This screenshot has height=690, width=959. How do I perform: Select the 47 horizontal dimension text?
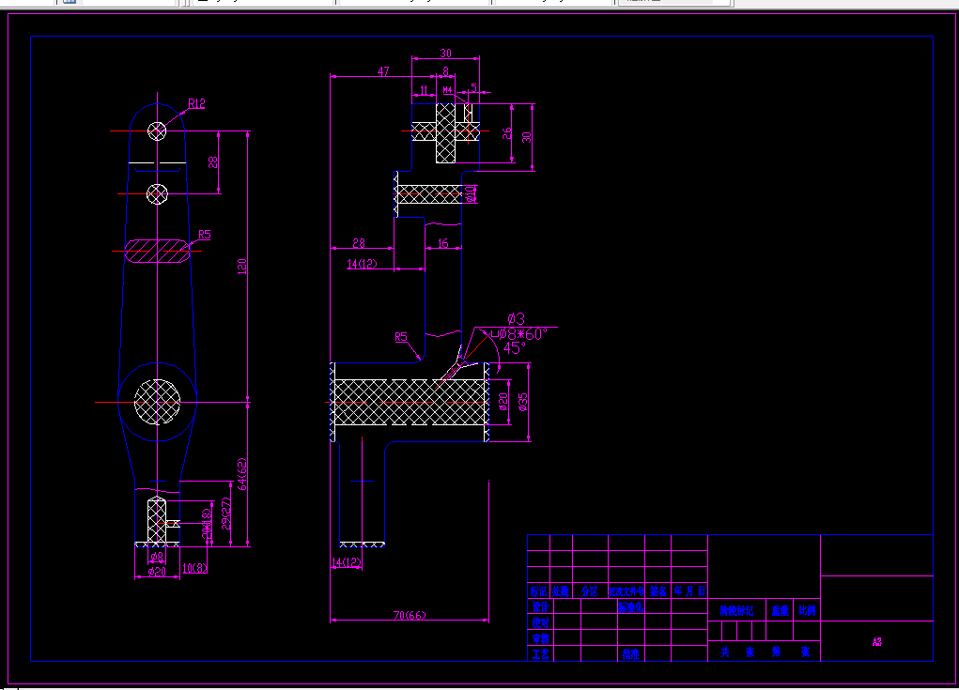(x=383, y=71)
